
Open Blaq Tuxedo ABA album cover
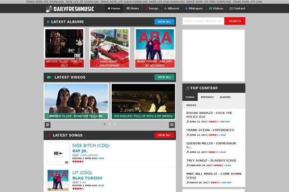pos(155,48)
